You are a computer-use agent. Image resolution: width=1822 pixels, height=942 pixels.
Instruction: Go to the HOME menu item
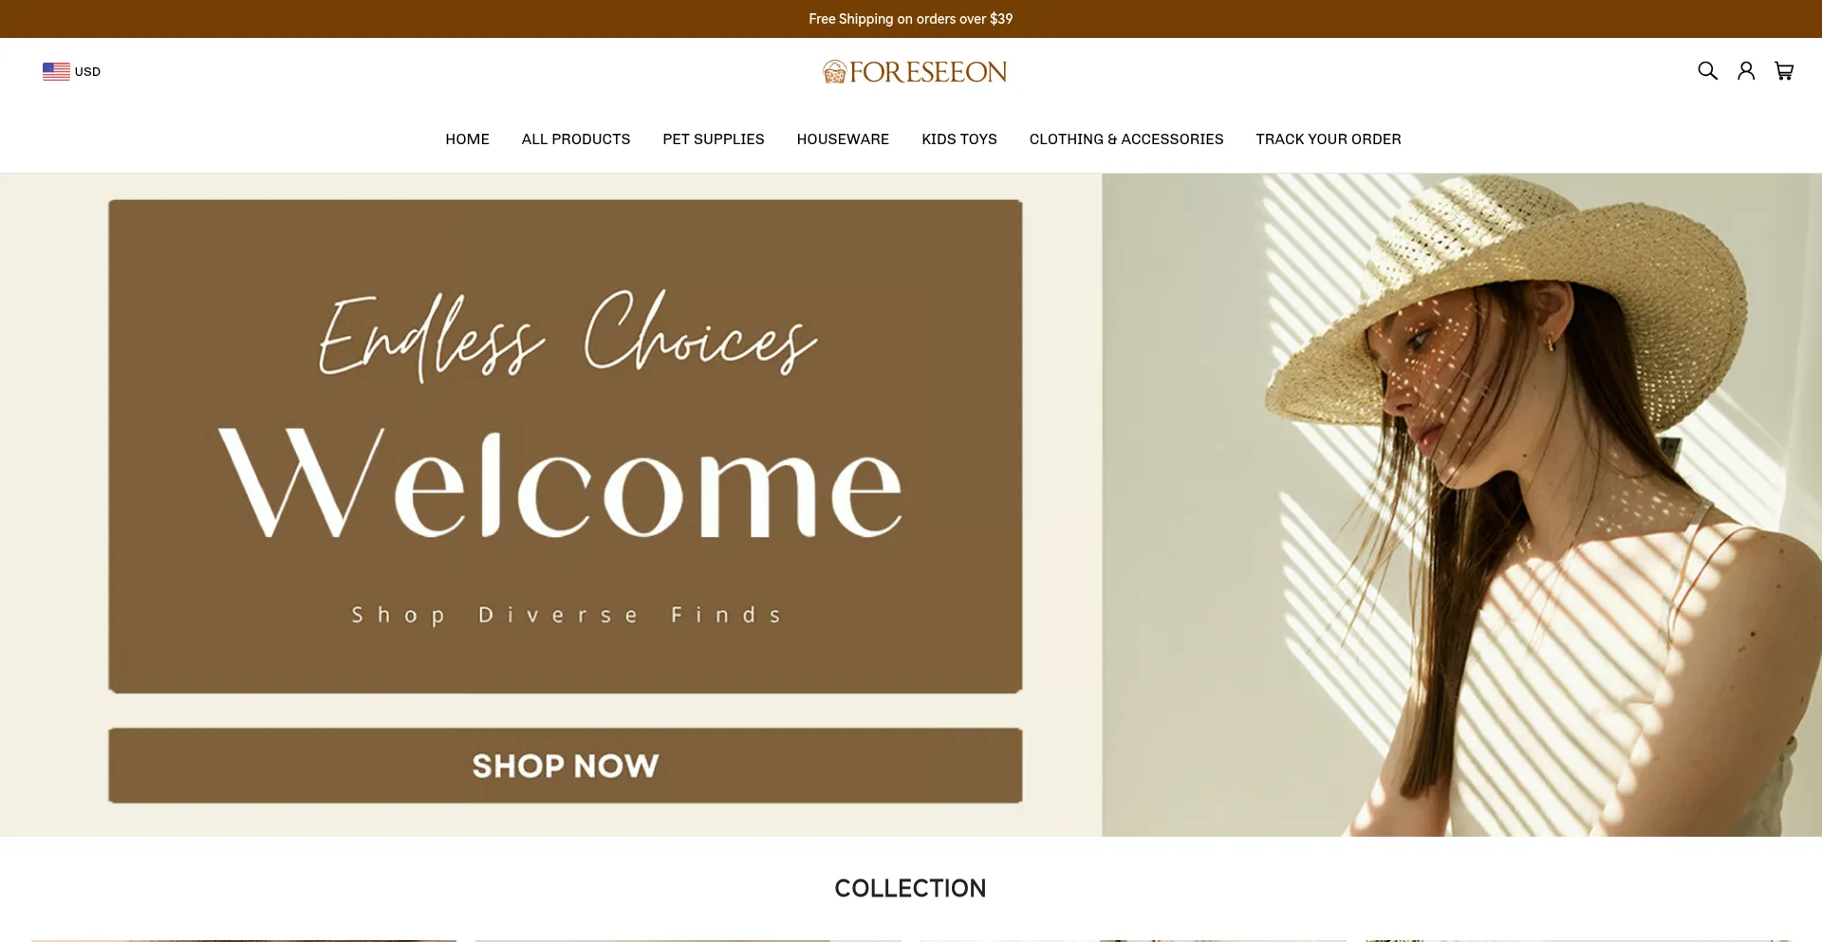click(x=467, y=139)
